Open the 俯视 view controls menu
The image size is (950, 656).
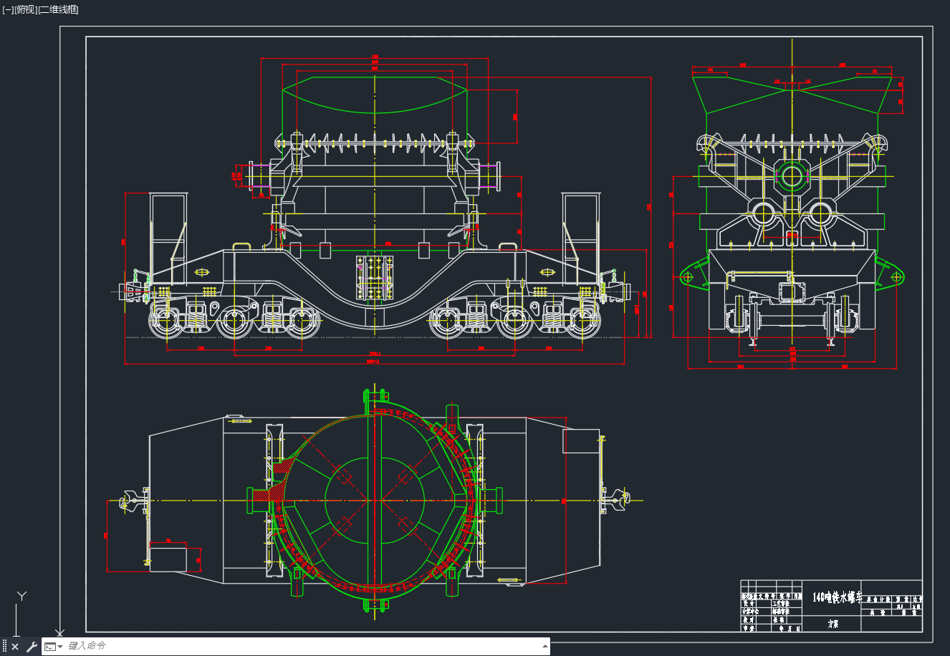point(26,9)
